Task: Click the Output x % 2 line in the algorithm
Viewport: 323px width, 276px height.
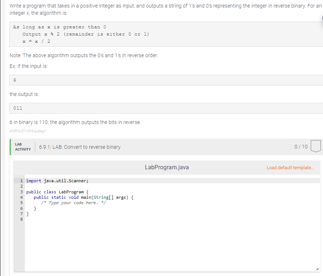Action: pyautogui.click(x=86, y=34)
